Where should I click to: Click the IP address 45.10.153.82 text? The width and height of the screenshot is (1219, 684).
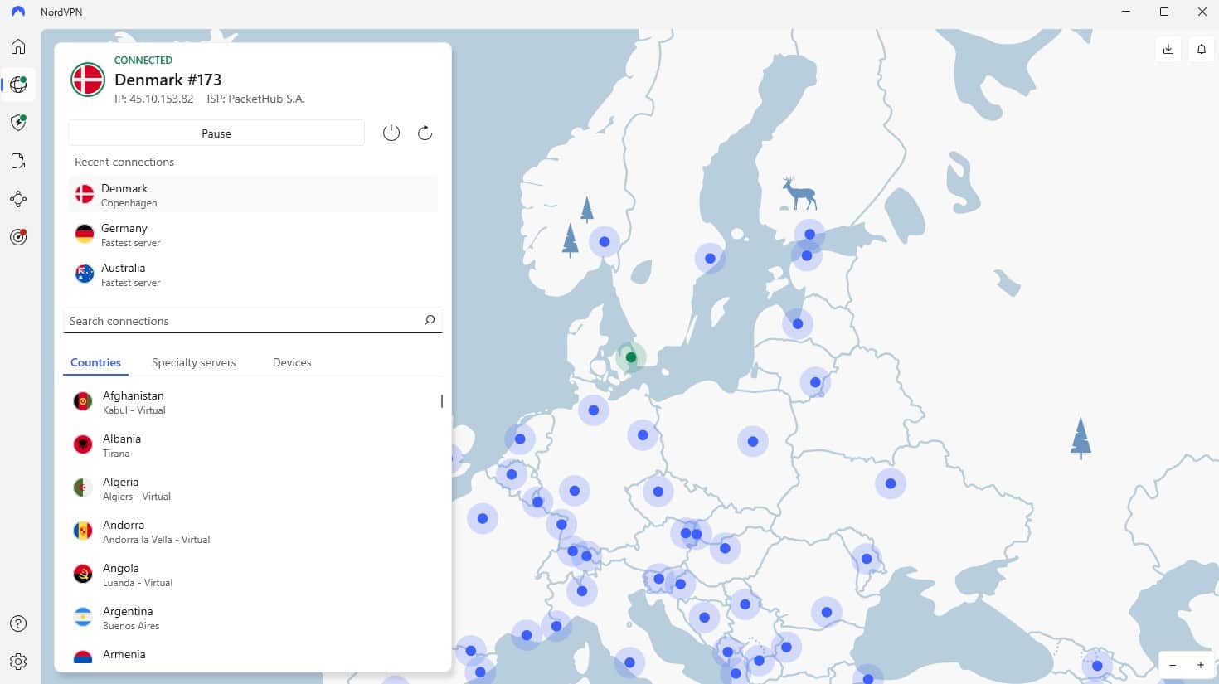pyautogui.click(x=153, y=99)
